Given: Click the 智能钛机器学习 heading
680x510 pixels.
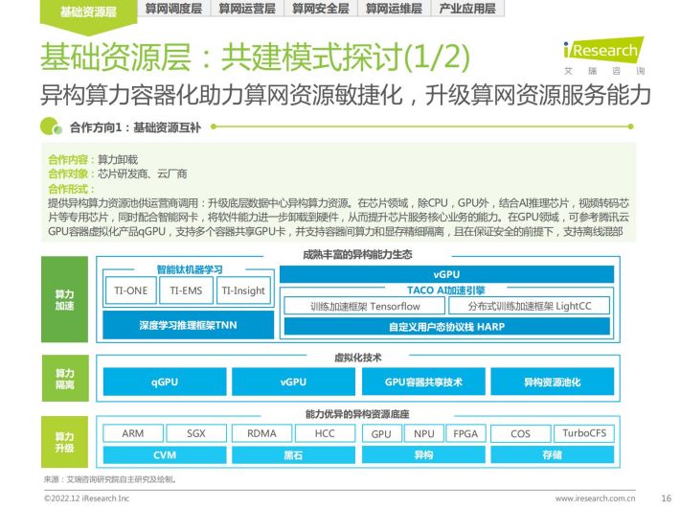Looking at the screenshot, I should pyautogui.click(x=190, y=269).
